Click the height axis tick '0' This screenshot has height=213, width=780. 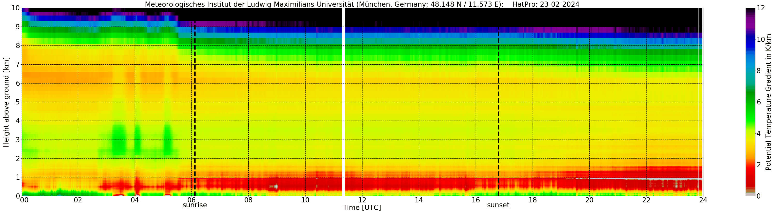tap(18, 196)
